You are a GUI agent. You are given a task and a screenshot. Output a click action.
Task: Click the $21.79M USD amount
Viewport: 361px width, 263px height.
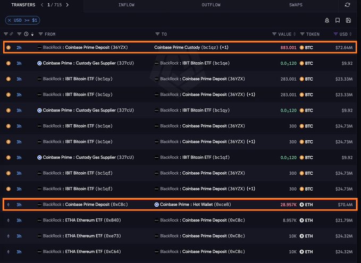click(344, 220)
